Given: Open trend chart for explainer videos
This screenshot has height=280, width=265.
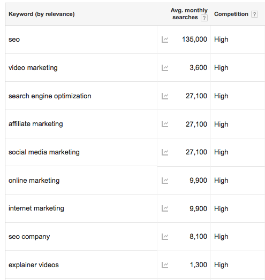Looking at the screenshot, I should point(165,265).
